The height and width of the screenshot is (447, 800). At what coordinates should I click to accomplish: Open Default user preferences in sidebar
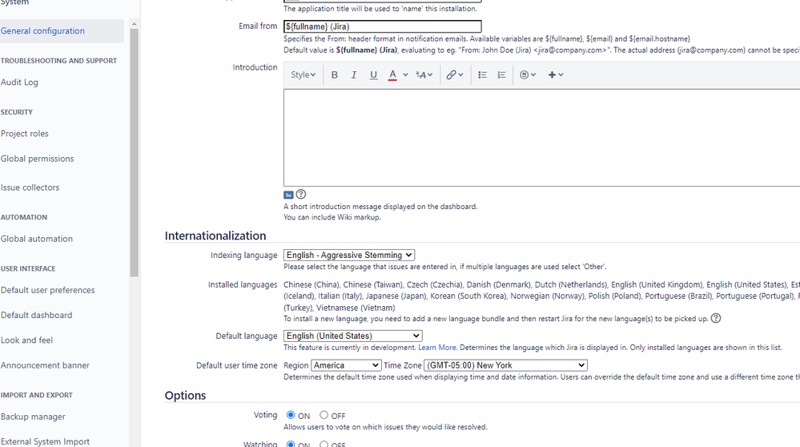pos(48,290)
